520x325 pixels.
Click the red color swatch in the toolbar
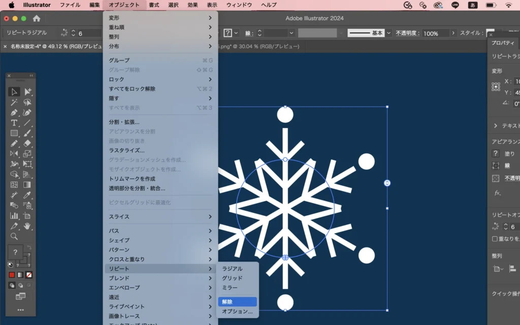click(x=12, y=275)
